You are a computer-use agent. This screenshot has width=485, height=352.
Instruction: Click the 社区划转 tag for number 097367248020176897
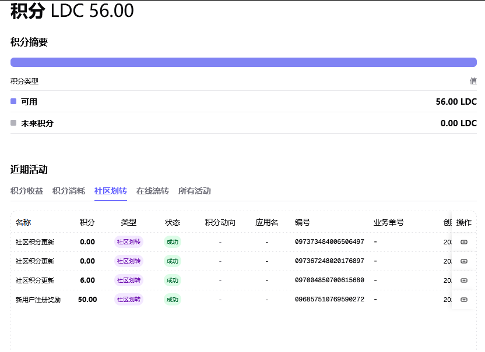129,261
